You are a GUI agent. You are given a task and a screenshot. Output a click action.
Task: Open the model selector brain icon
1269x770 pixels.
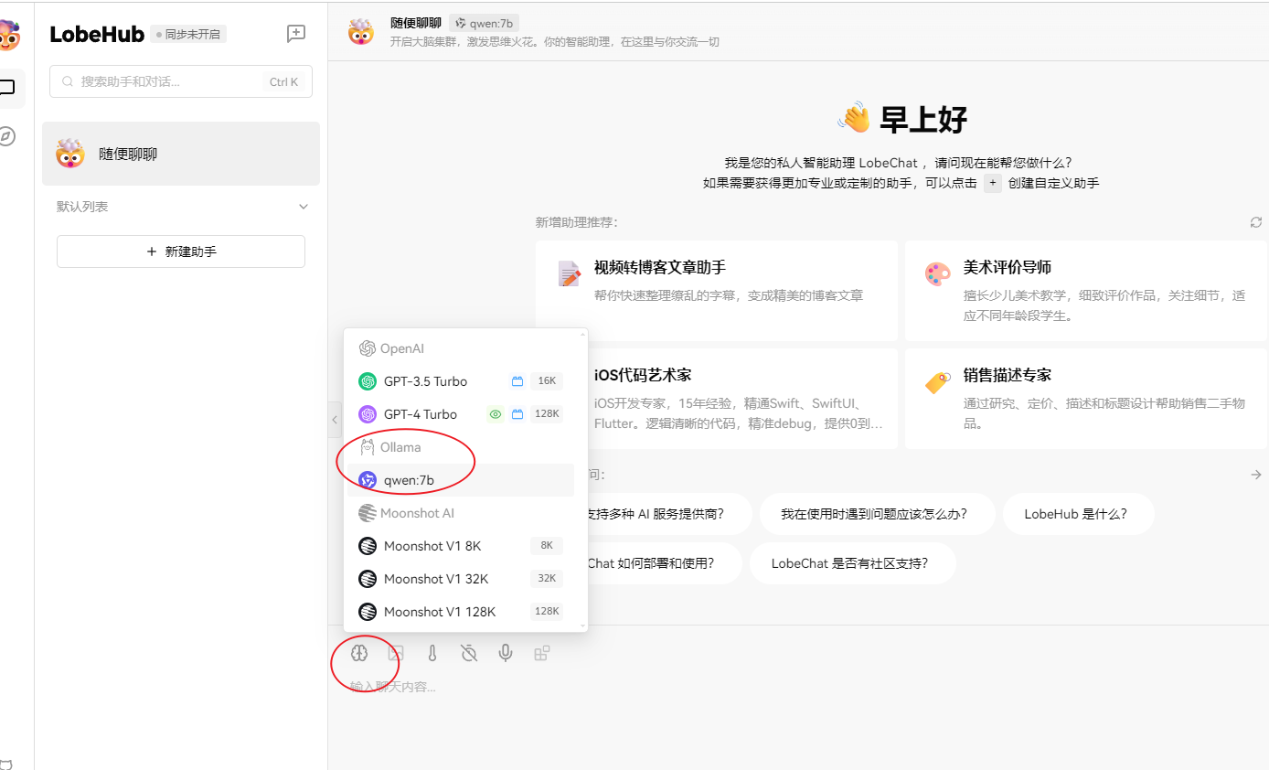tap(359, 652)
